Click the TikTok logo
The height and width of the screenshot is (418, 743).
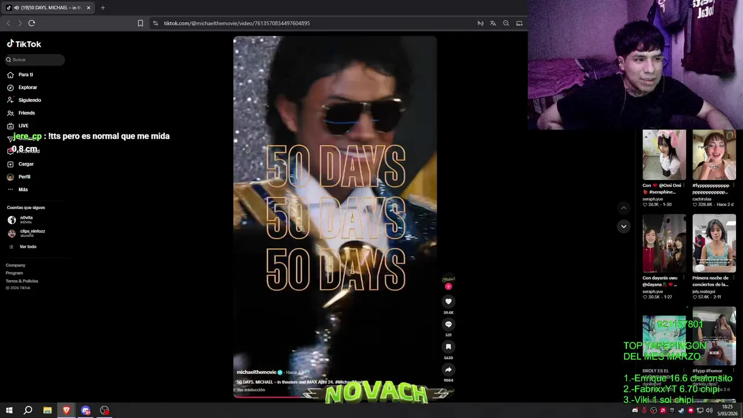pyautogui.click(x=24, y=44)
